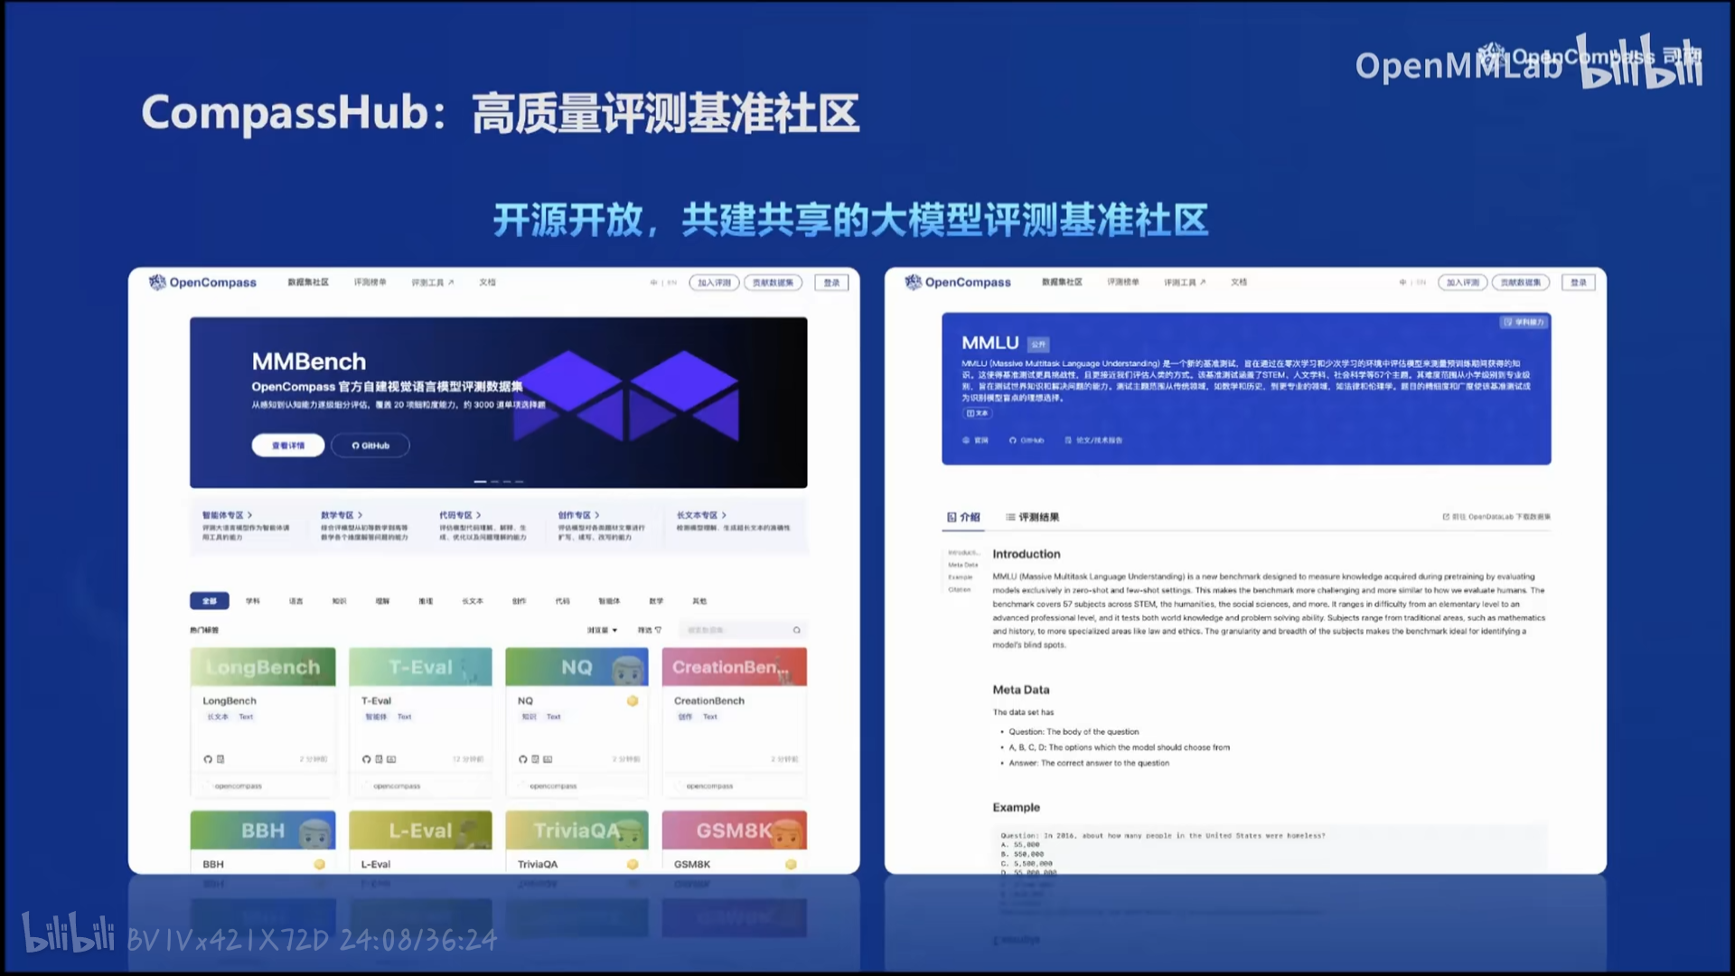Click the GitHub icon on the LongBench card

coord(208,759)
